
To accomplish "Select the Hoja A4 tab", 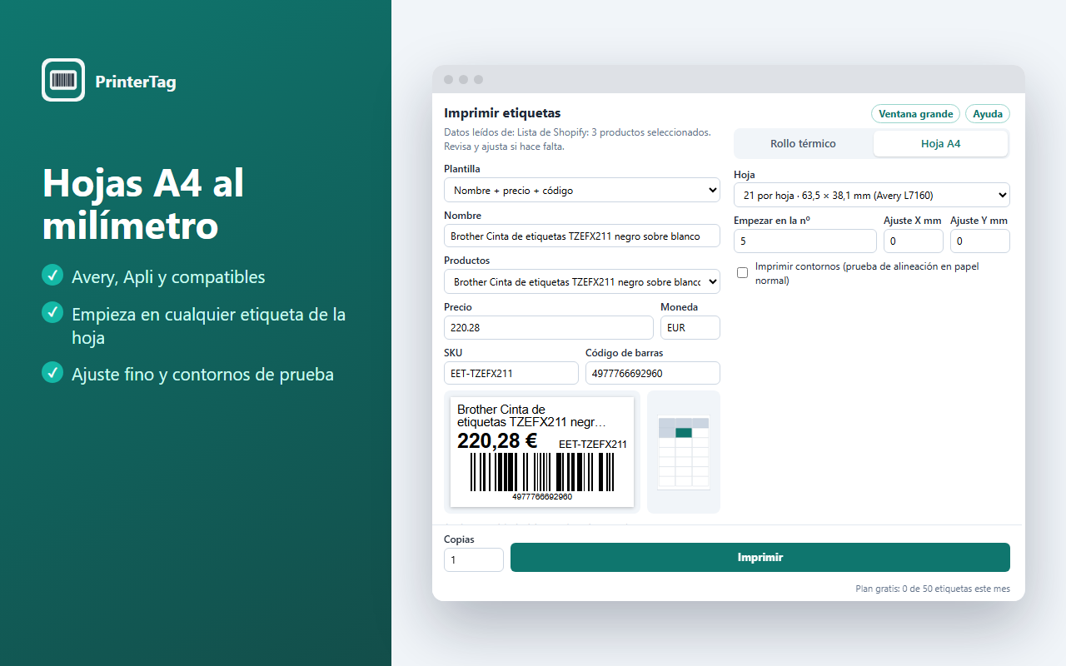I will coord(940,144).
